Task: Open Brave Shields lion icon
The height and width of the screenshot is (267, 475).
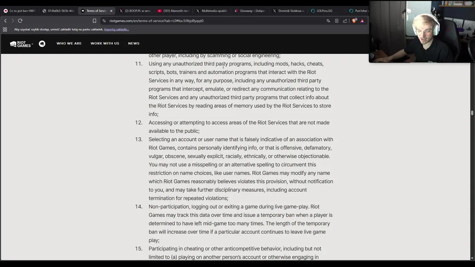Action: (354, 21)
